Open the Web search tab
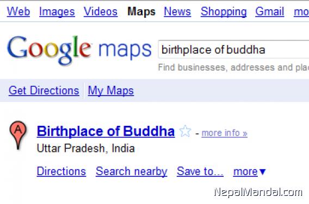The width and height of the screenshot is (309, 204). [x=18, y=11]
